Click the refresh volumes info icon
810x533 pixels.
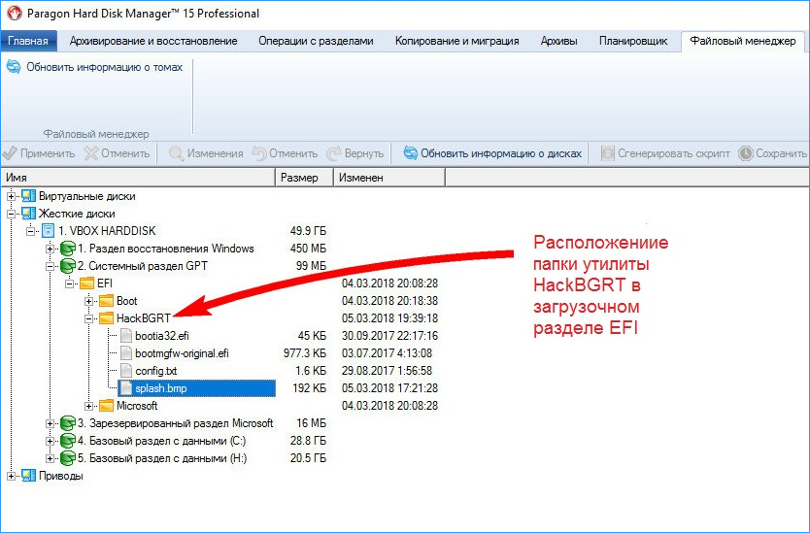[x=14, y=67]
